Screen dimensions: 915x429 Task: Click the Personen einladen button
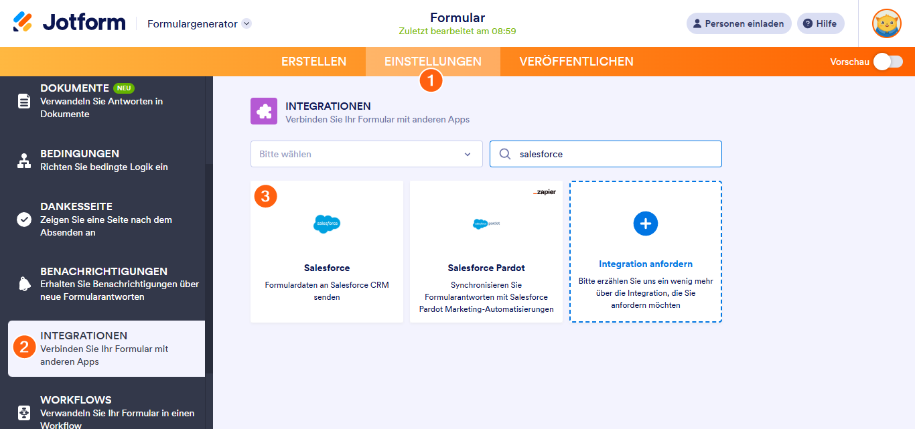pos(738,23)
